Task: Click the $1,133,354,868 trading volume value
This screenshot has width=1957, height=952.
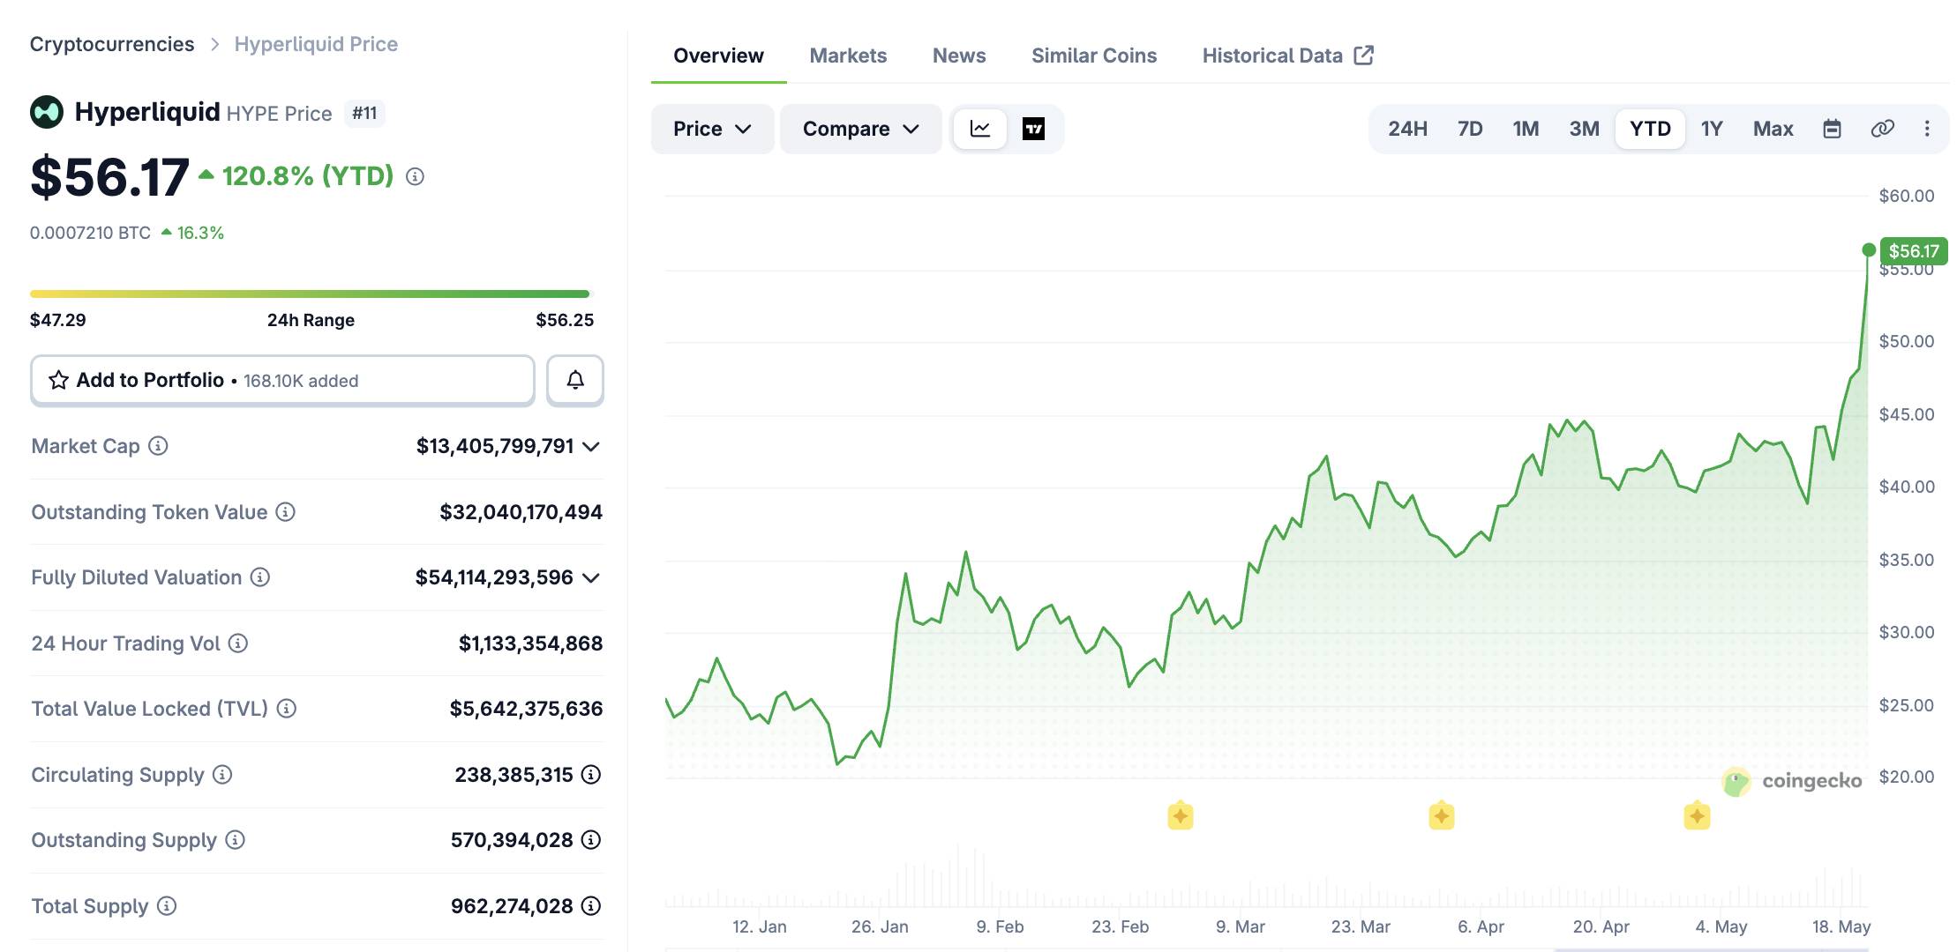Action: click(530, 643)
